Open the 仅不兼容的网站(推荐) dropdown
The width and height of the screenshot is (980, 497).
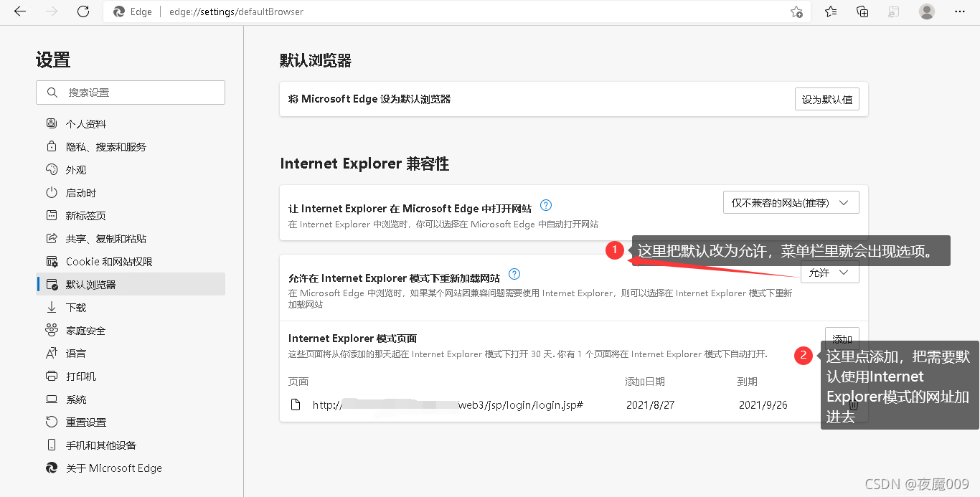coord(791,203)
